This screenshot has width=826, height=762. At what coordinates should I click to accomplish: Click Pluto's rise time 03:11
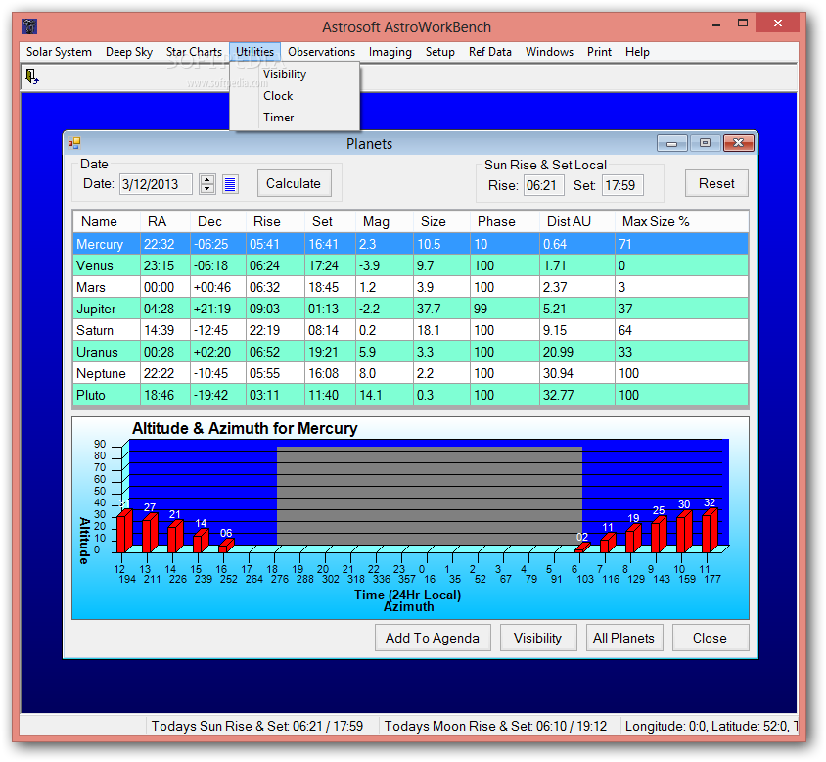coord(276,396)
